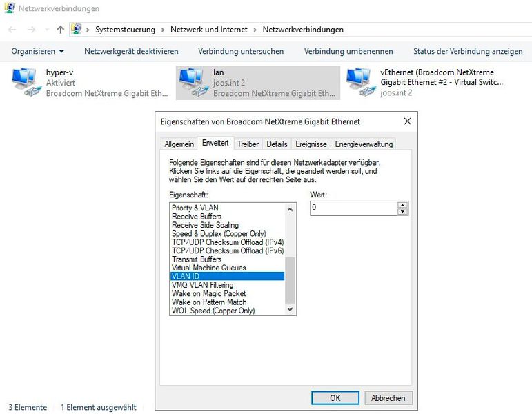Select the hyper-v connection name

60,72
